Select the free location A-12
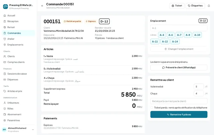 165,42
